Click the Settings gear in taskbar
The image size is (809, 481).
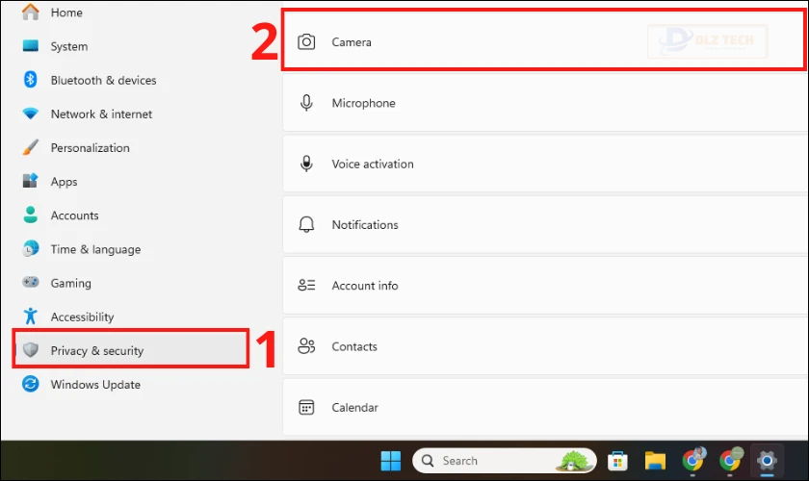pyautogui.click(x=768, y=461)
